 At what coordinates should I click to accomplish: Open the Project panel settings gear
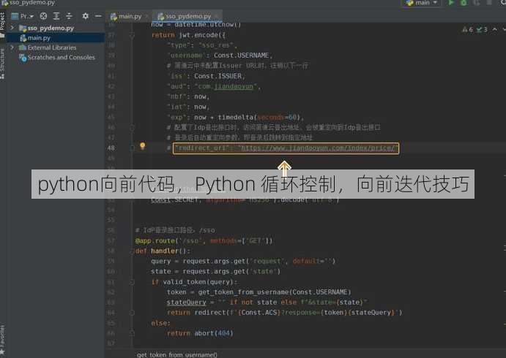pos(85,16)
